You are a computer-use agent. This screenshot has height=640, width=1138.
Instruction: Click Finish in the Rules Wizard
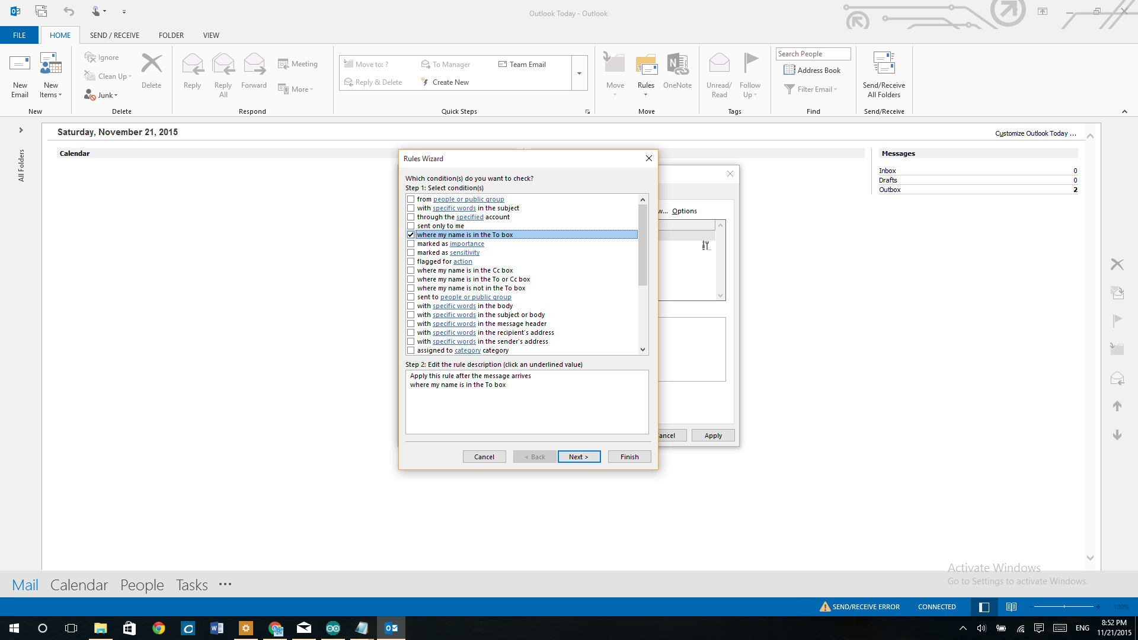pos(629,456)
